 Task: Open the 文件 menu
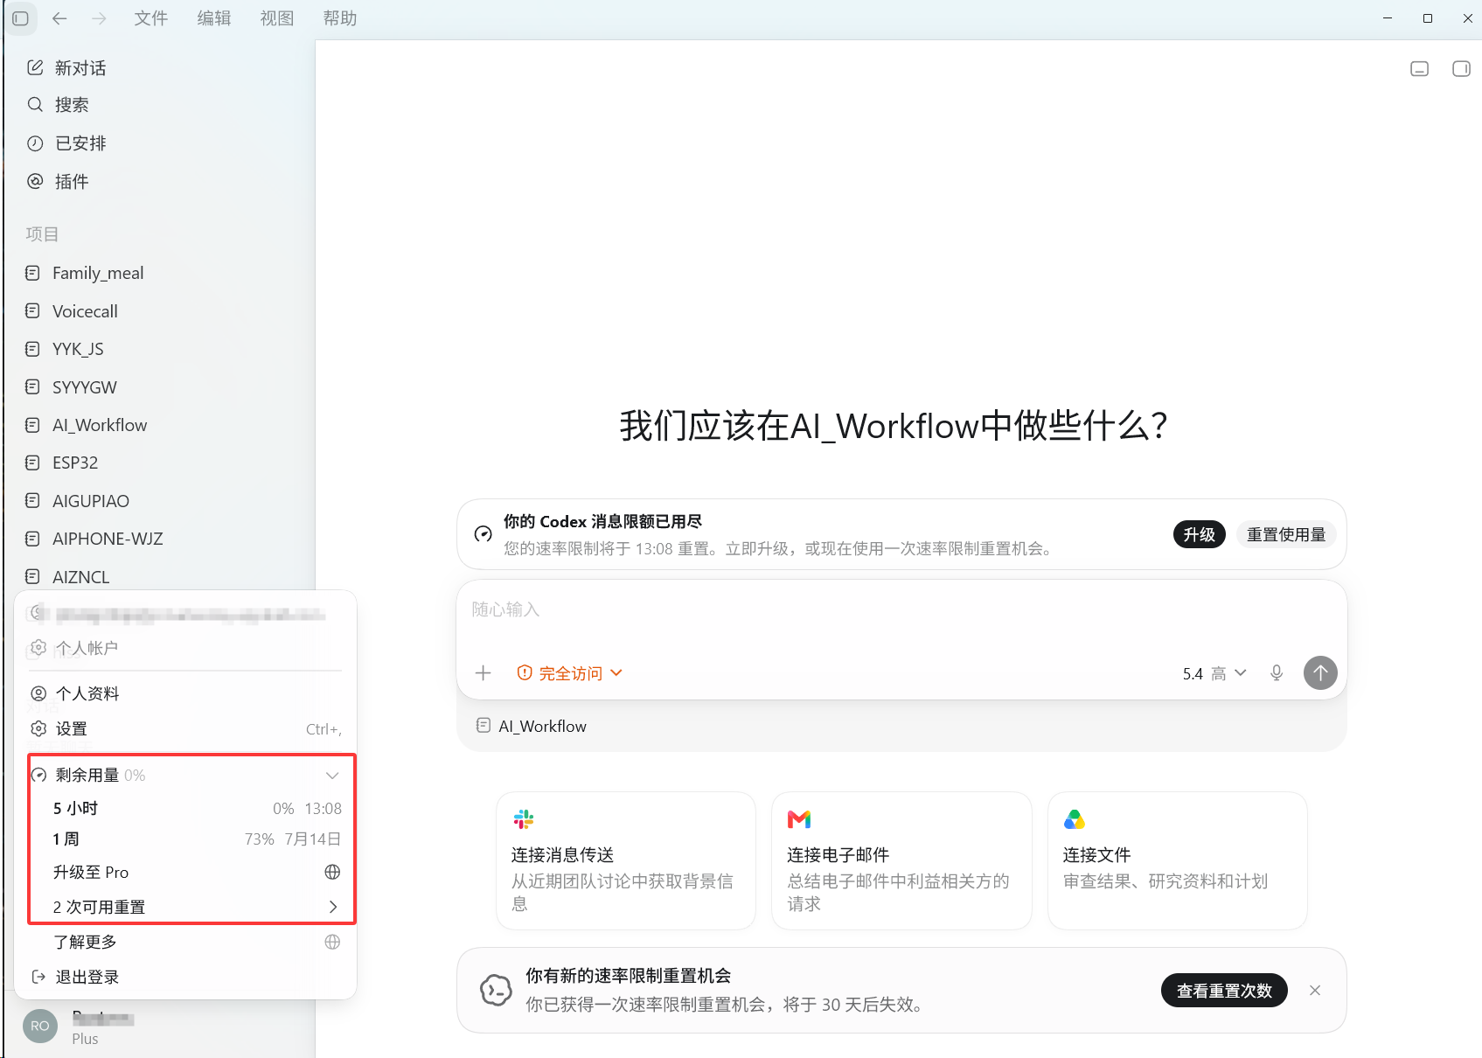coord(150,18)
